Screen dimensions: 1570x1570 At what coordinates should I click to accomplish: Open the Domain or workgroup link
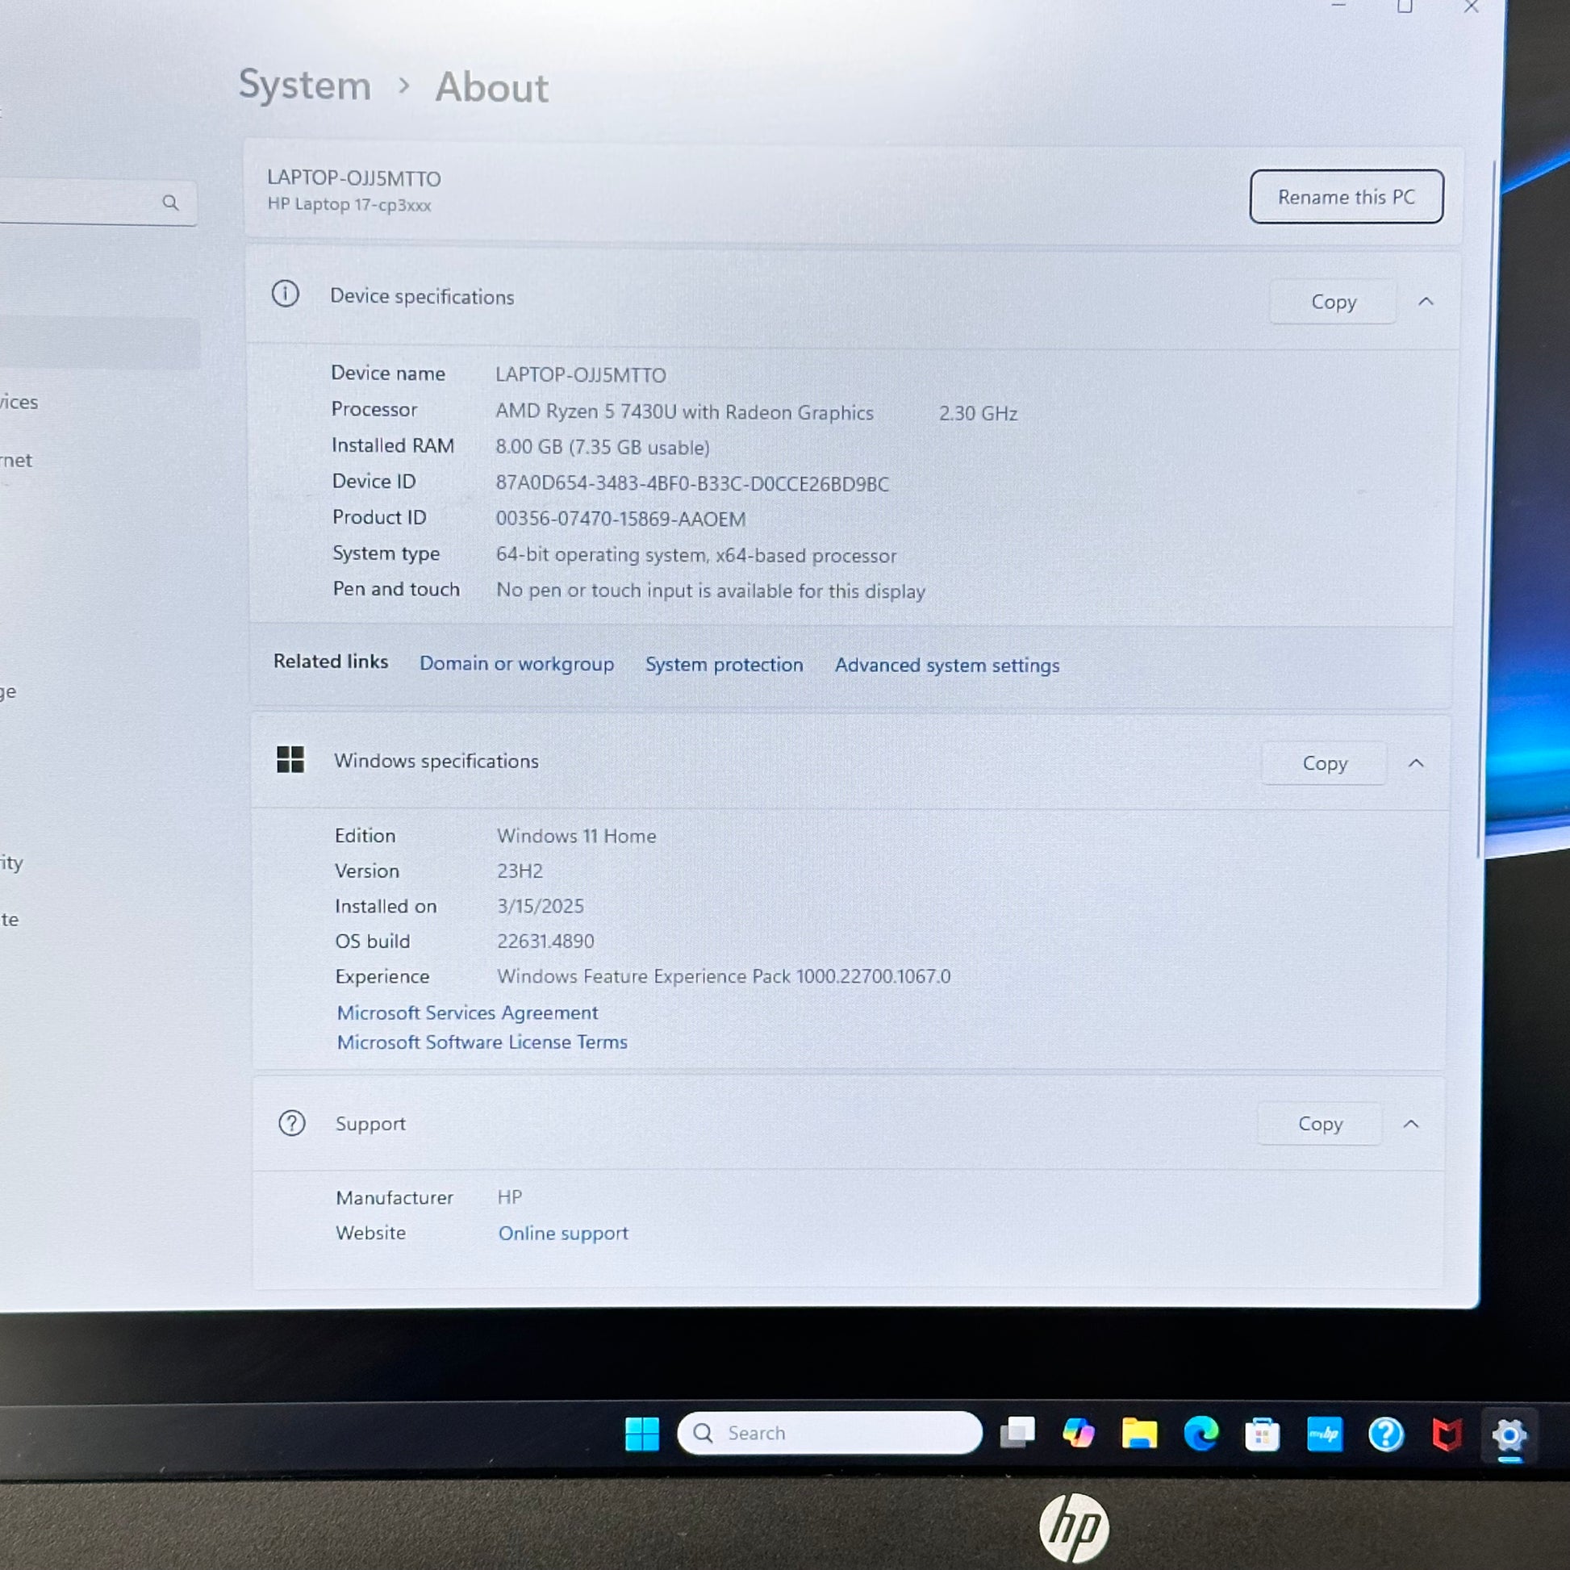coord(517,664)
